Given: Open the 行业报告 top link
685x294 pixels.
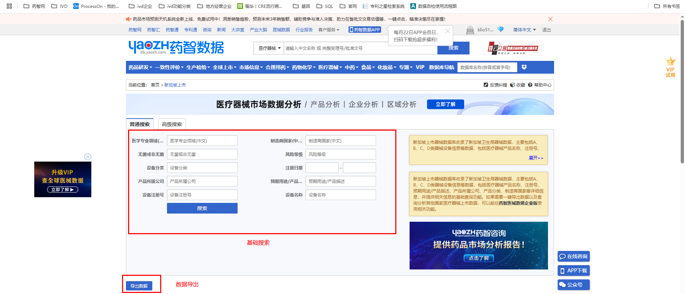Looking at the screenshot, I should click(x=304, y=30).
